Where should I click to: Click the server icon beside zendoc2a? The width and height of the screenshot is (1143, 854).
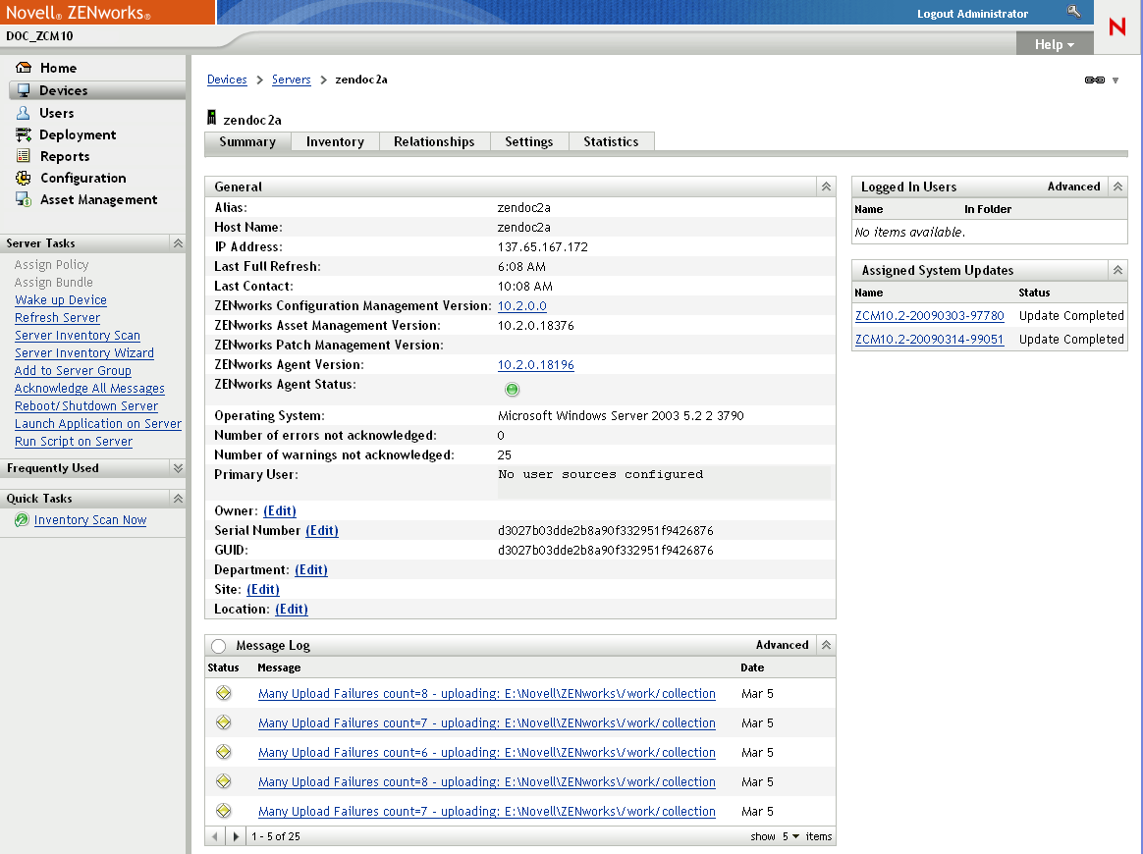coord(211,117)
